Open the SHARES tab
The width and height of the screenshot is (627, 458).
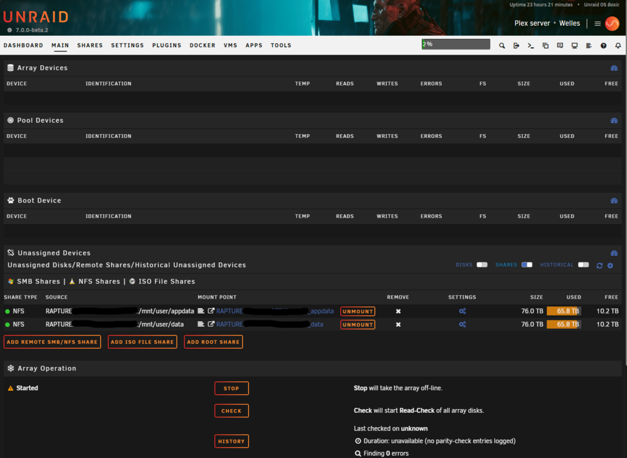pyautogui.click(x=90, y=45)
